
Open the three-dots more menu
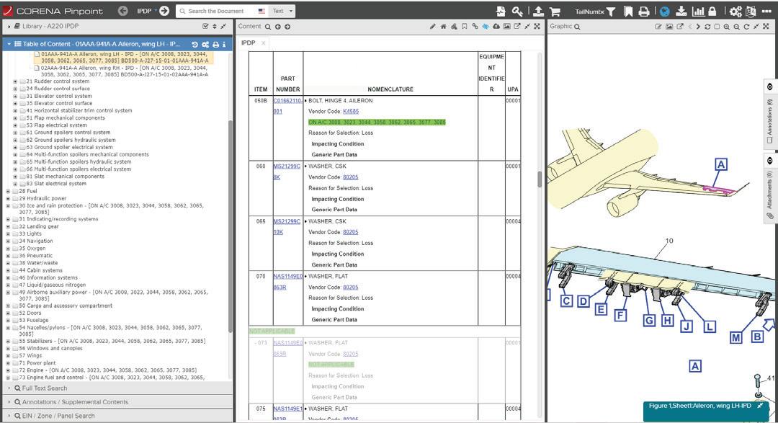click(x=766, y=11)
